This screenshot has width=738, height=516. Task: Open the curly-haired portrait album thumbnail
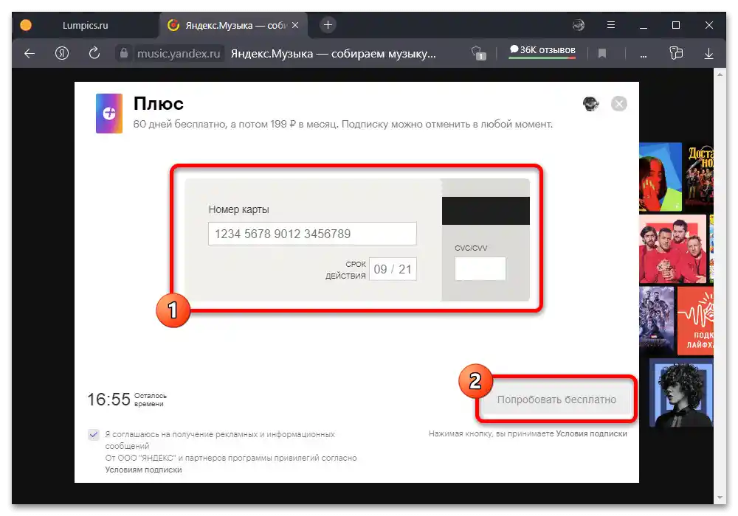[x=681, y=392]
